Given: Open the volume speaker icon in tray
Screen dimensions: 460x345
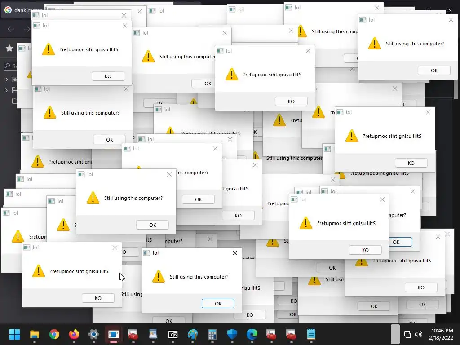Looking at the screenshot, I should pyautogui.click(x=419, y=334).
